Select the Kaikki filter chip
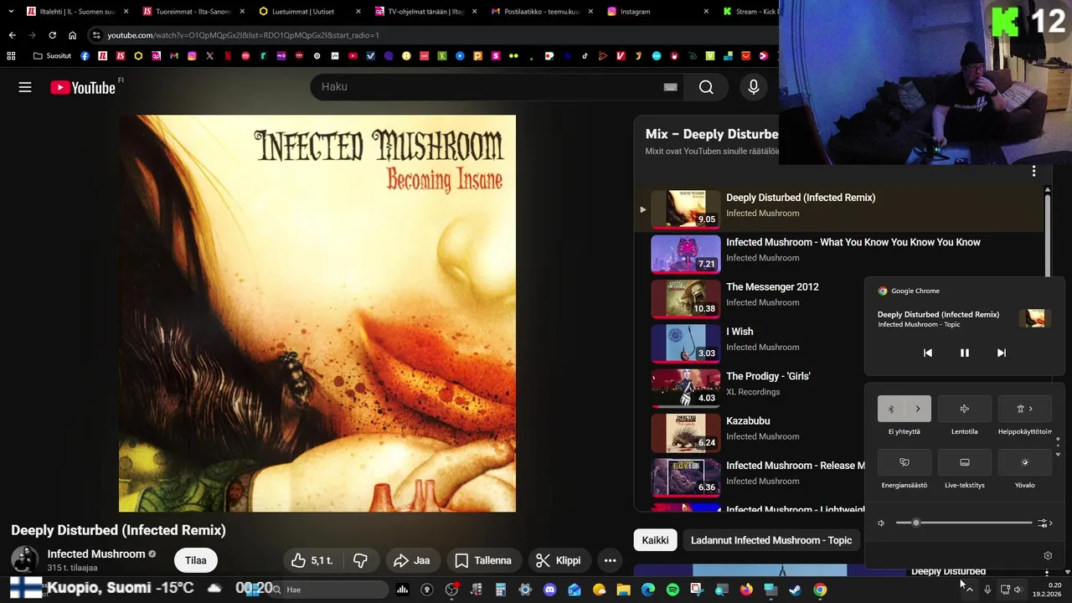 (655, 540)
